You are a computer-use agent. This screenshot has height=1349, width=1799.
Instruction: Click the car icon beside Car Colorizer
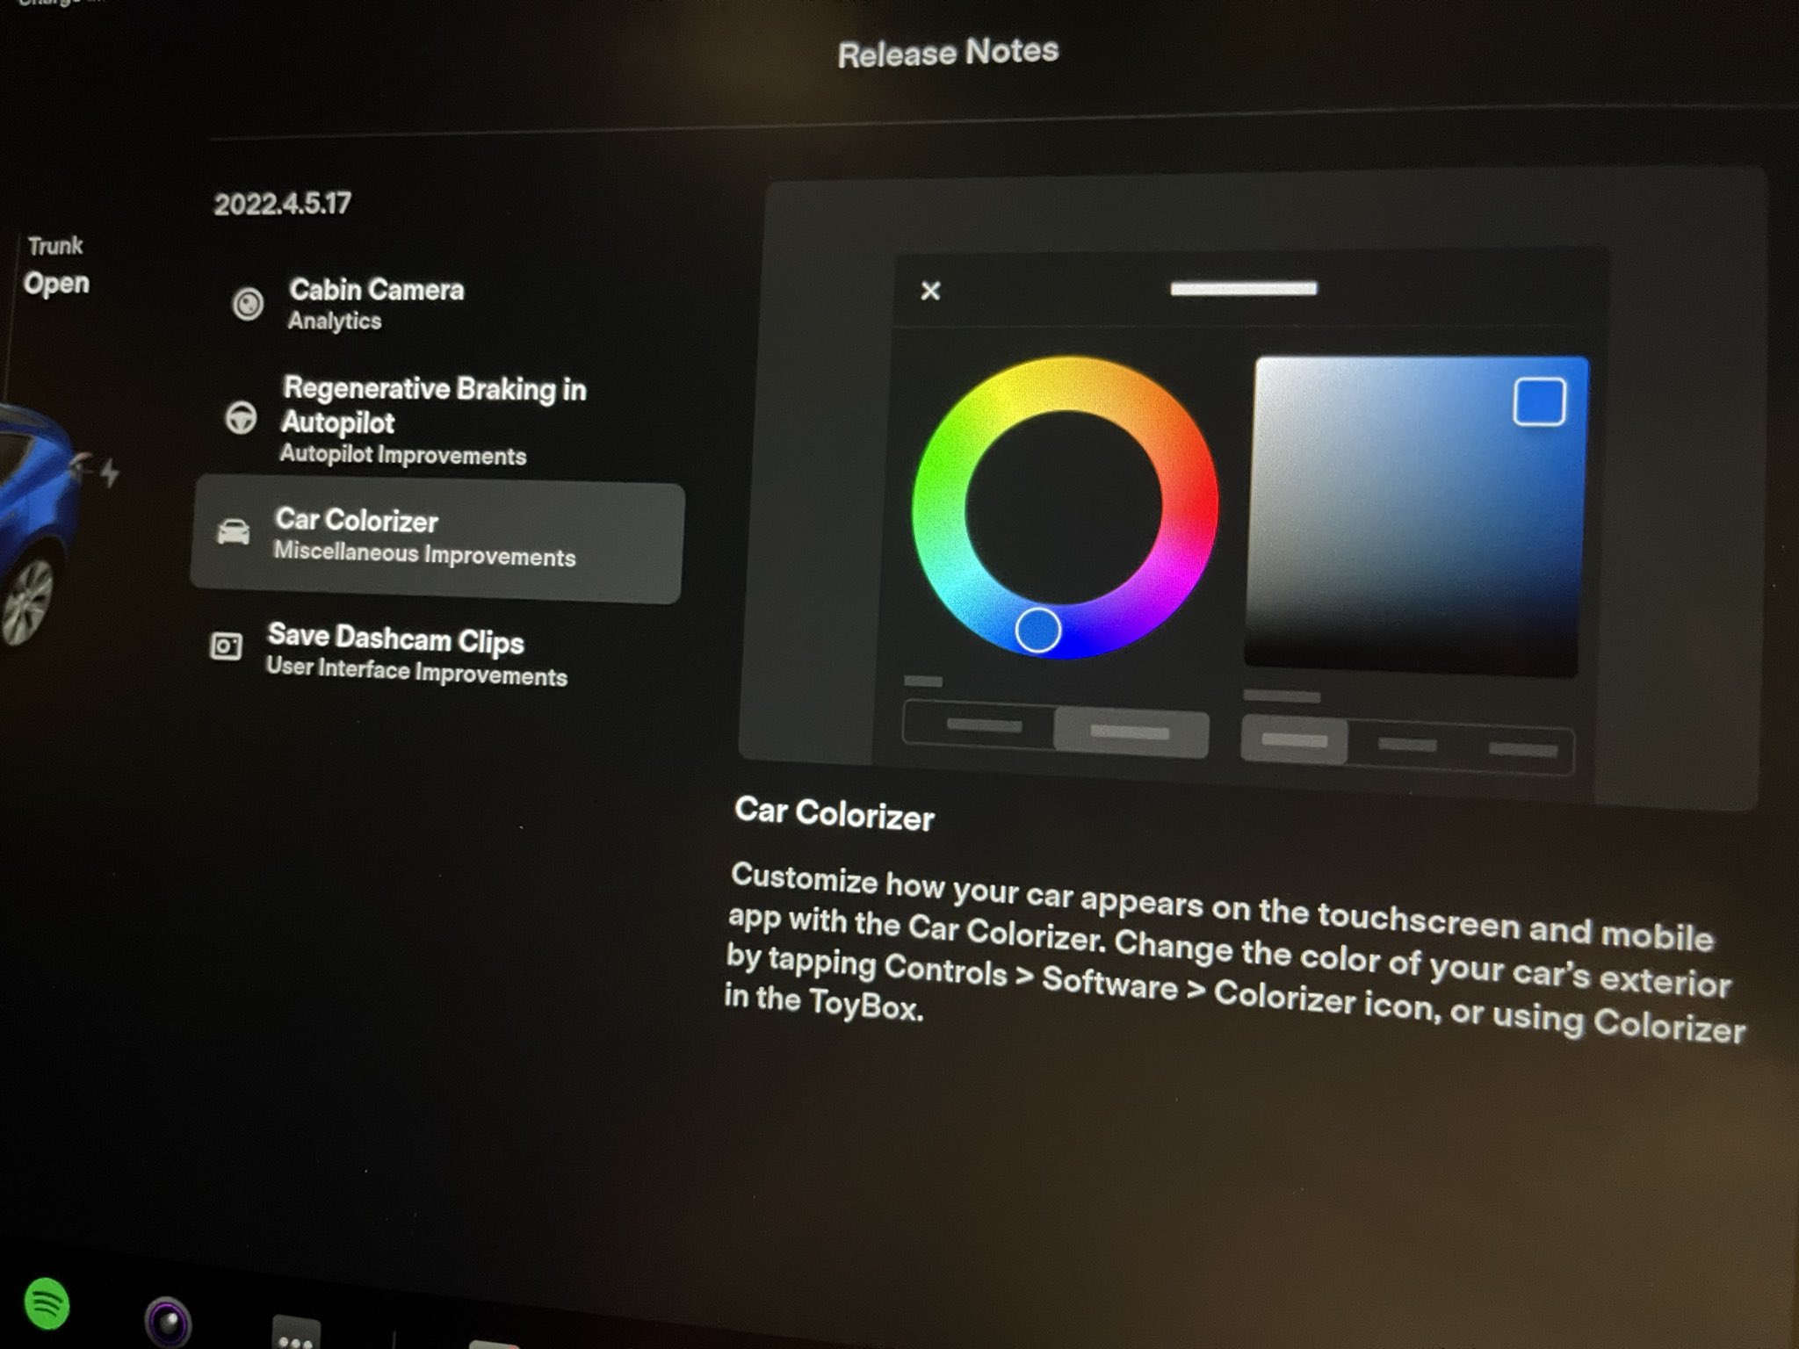pyautogui.click(x=234, y=532)
